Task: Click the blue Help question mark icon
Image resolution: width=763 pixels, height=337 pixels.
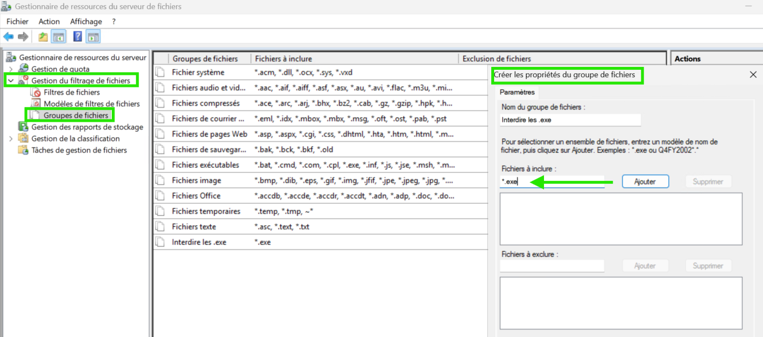Action: 77,37
